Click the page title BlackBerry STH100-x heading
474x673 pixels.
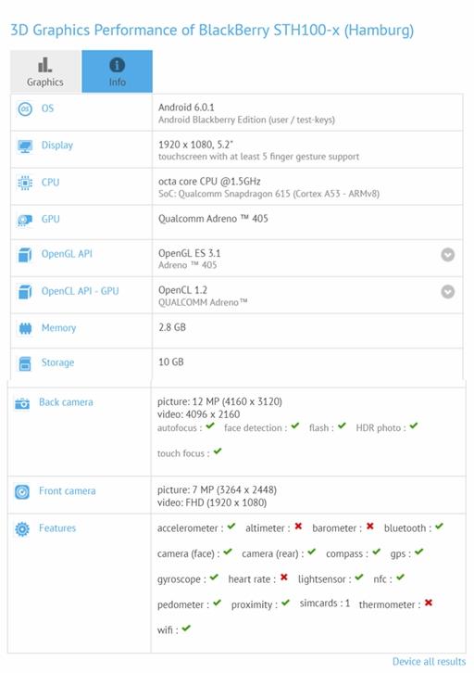click(x=212, y=30)
